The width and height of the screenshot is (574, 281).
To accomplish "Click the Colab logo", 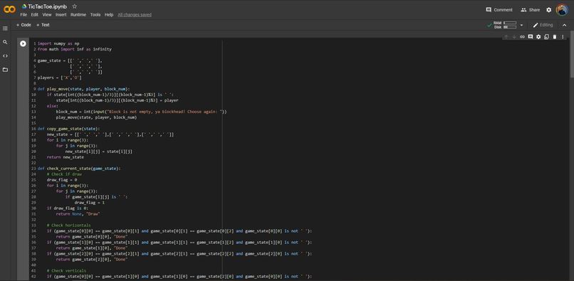I will pyautogui.click(x=9, y=10).
